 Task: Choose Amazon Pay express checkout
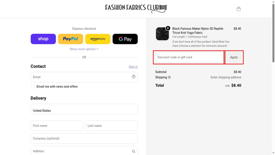98,39
